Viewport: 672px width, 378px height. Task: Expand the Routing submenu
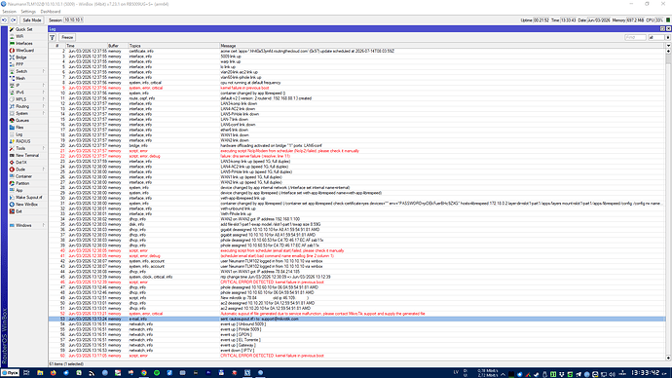click(x=27, y=106)
